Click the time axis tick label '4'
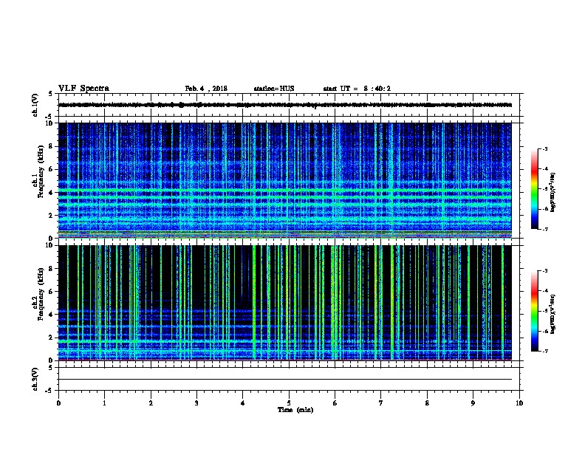 [243, 403]
